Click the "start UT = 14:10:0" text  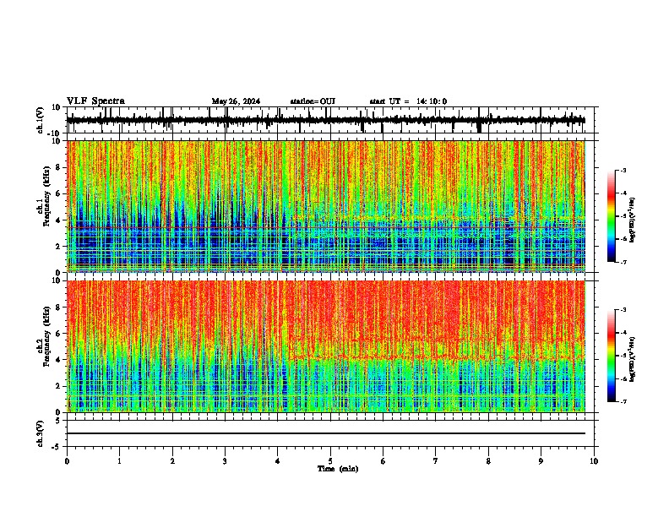408,101
